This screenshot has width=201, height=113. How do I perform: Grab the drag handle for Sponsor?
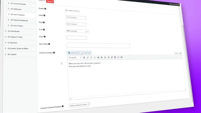6,43
